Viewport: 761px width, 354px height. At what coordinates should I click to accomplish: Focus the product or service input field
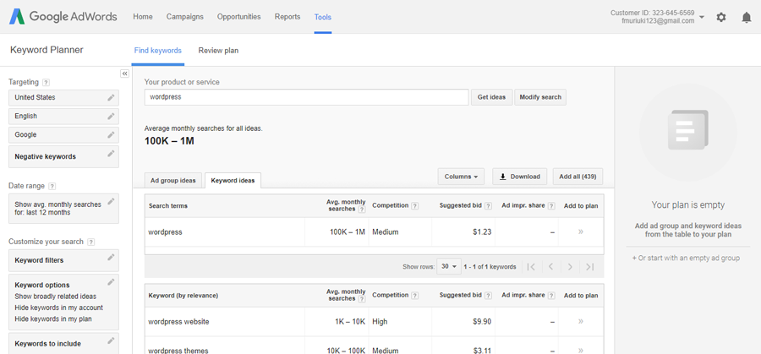point(307,97)
